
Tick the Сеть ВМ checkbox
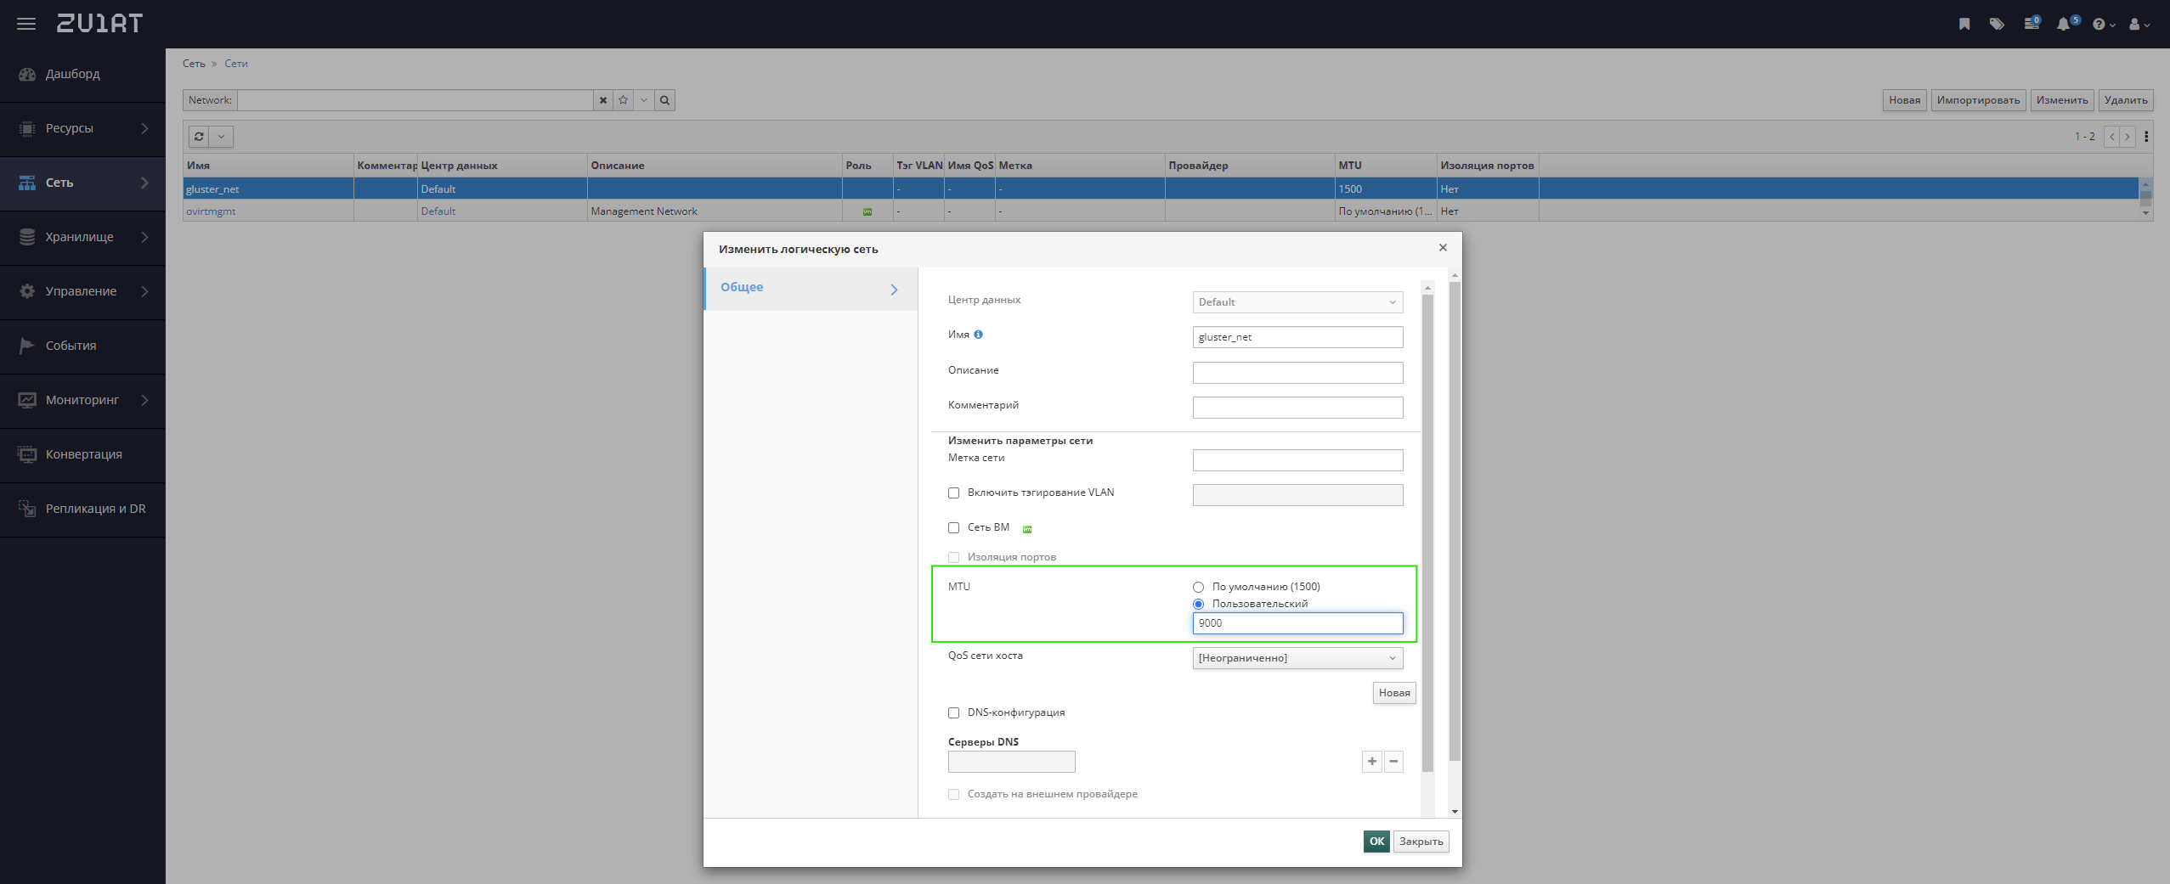tap(953, 528)
